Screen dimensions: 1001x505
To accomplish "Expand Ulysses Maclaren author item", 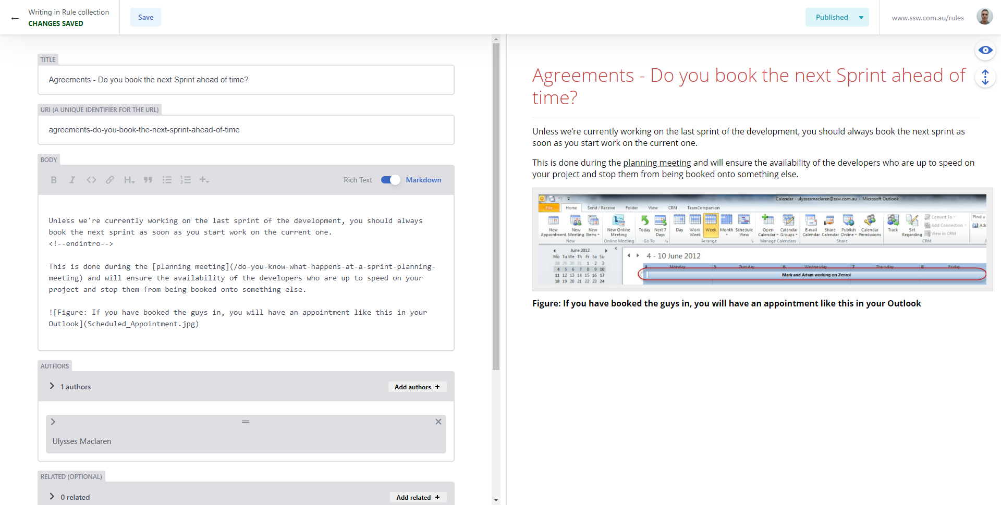I will 53,422.
